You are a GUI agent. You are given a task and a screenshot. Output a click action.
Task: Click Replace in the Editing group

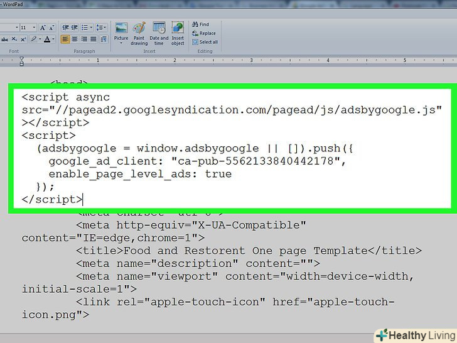tap(204, 33)
